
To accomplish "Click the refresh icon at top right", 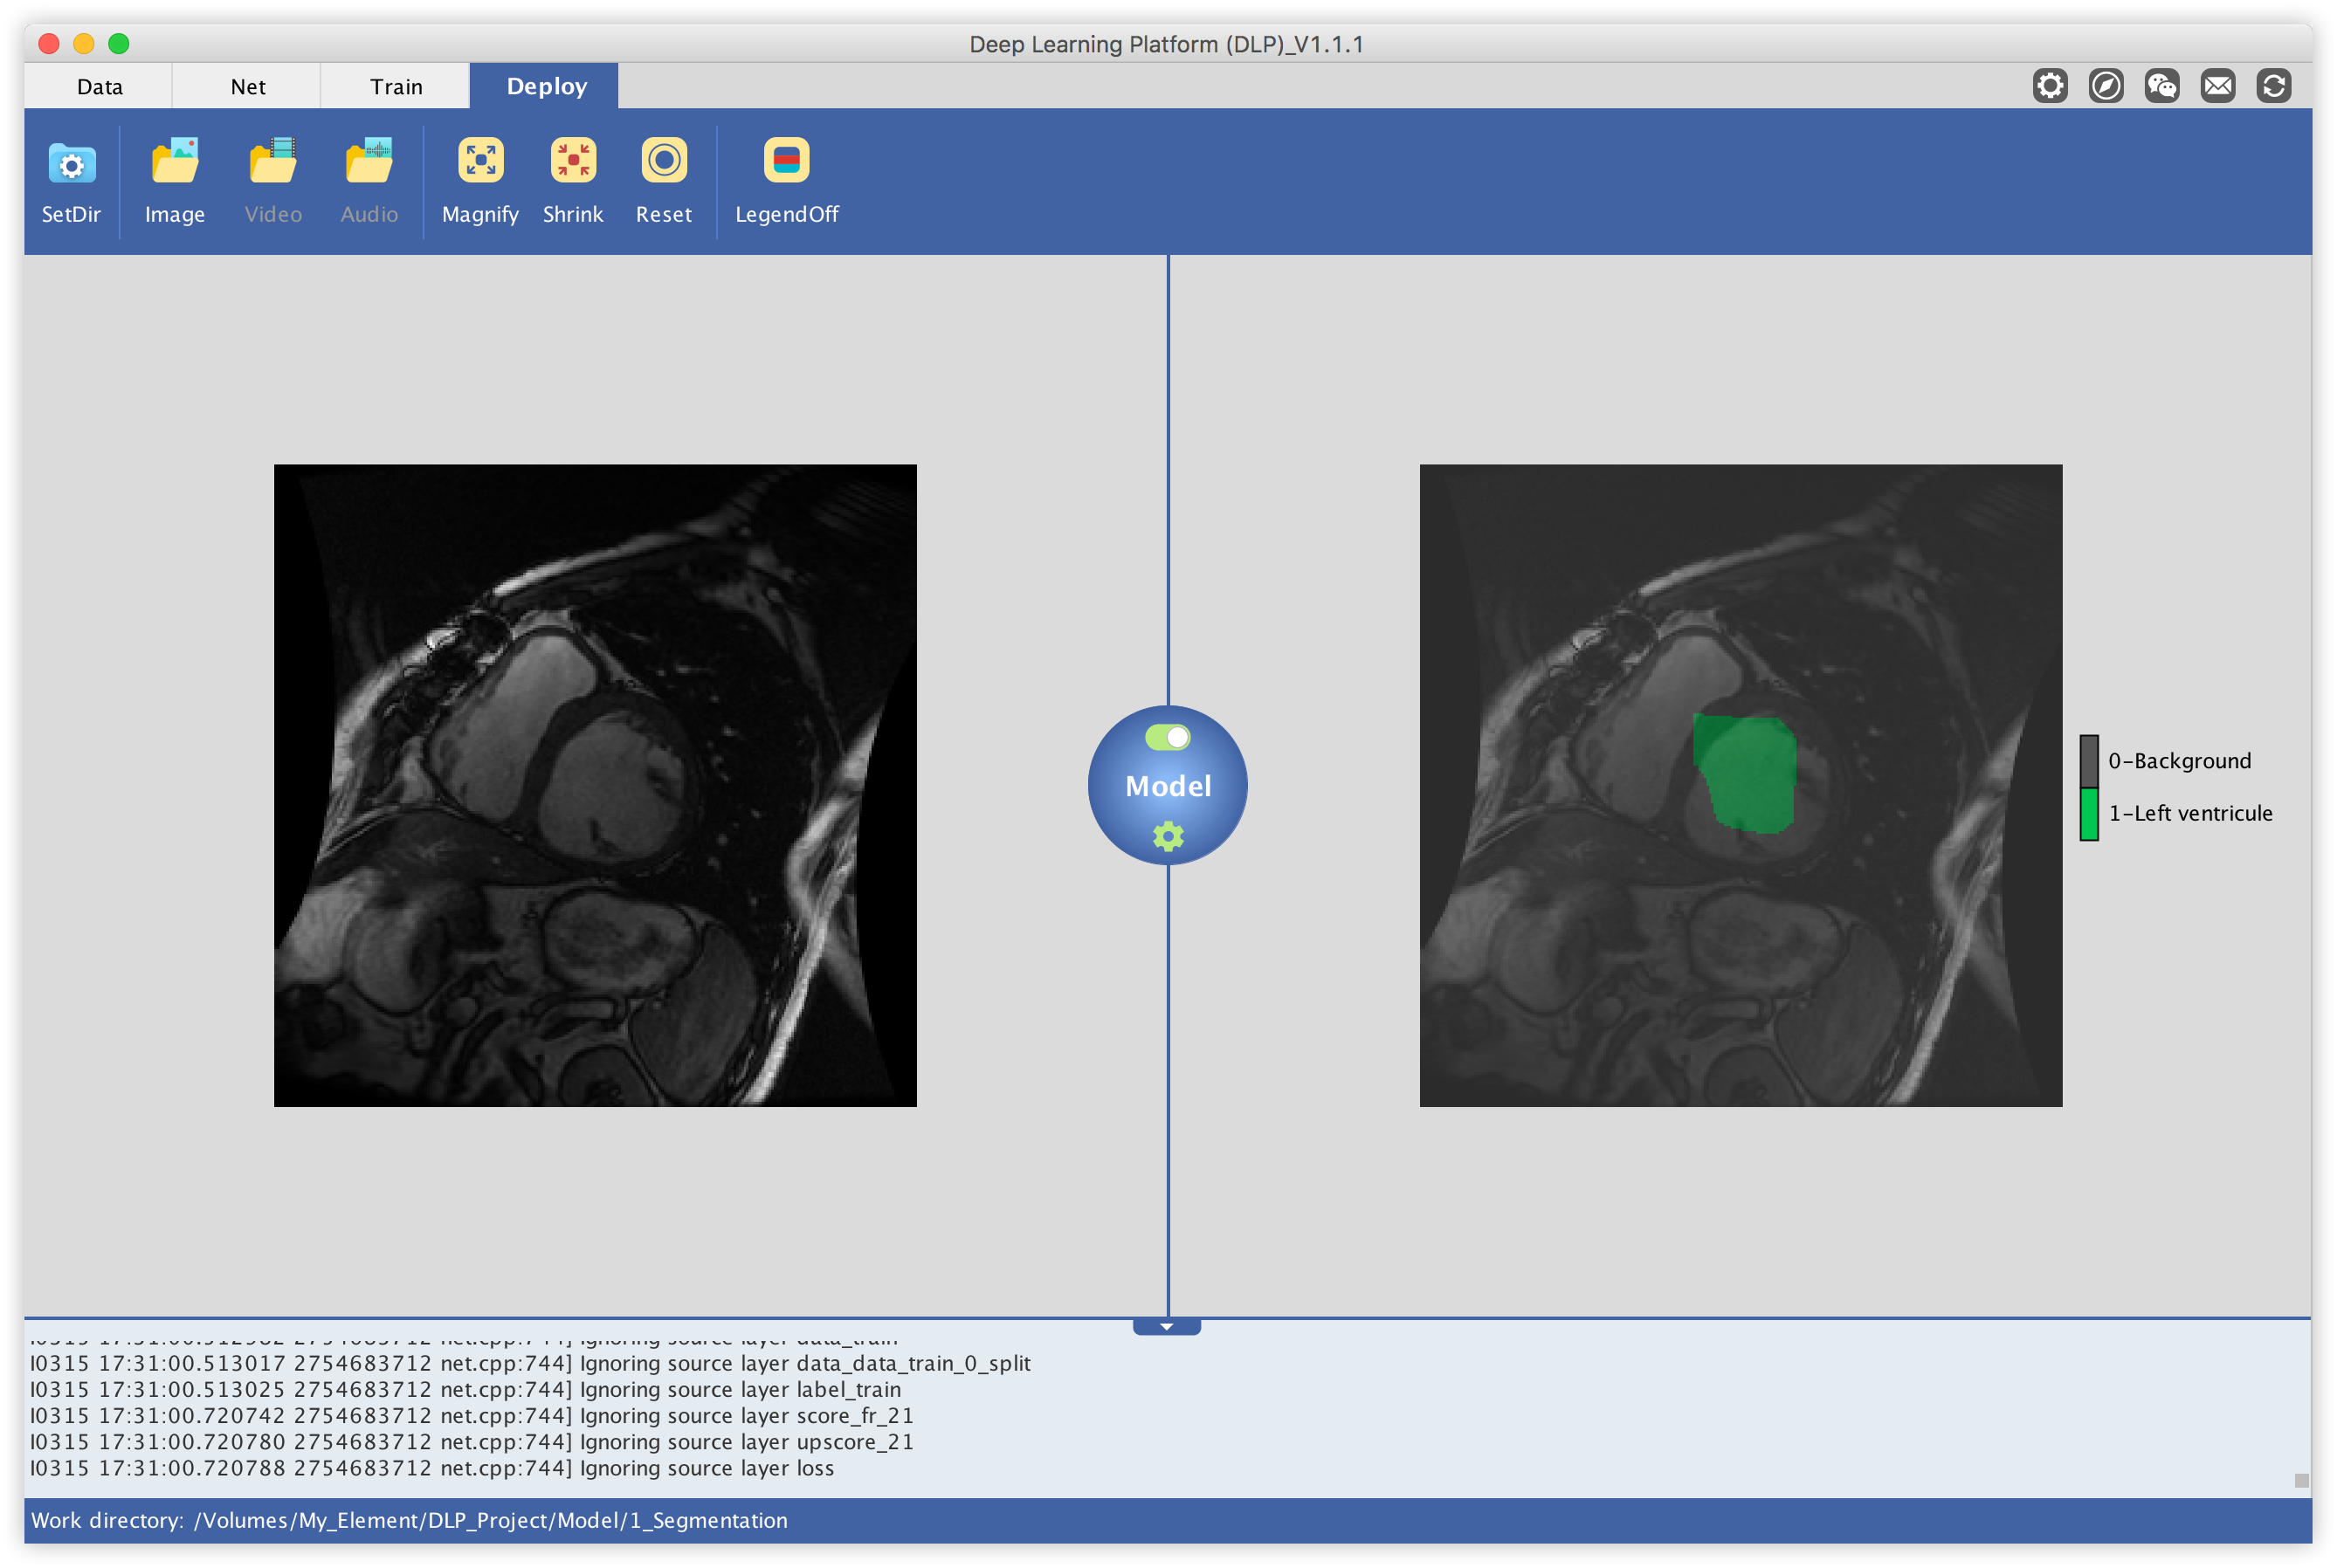I will coord(2273,86).
